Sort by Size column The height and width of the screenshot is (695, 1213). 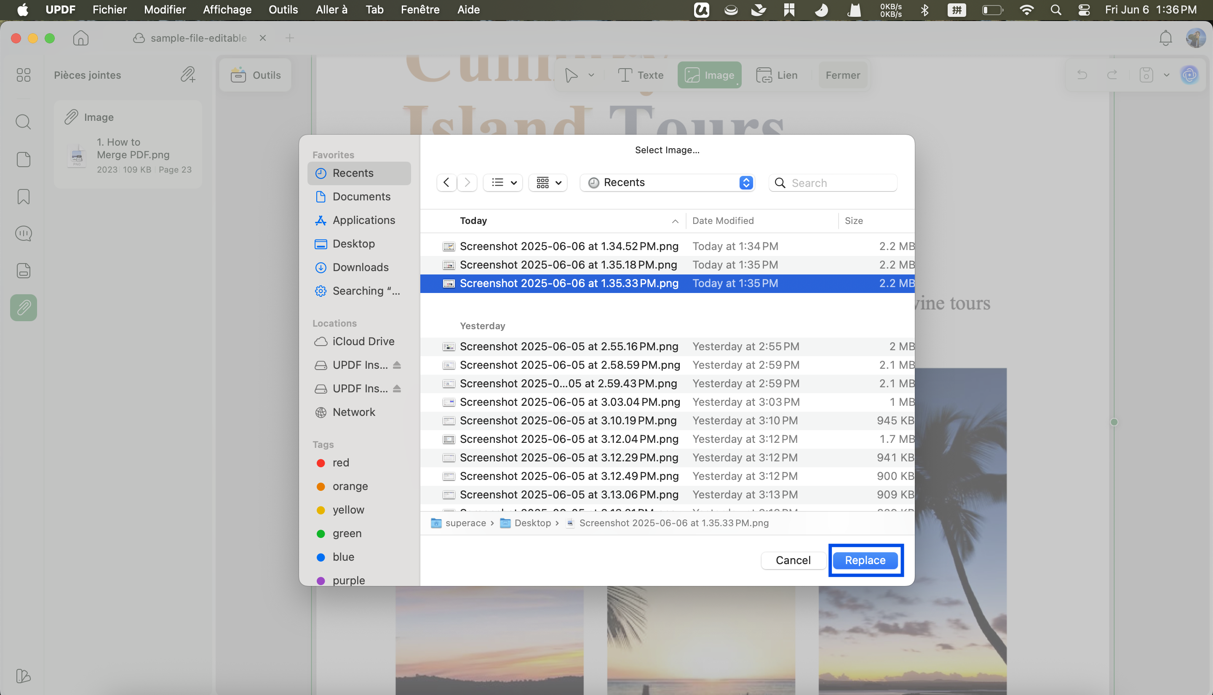[x=876, y=221]
